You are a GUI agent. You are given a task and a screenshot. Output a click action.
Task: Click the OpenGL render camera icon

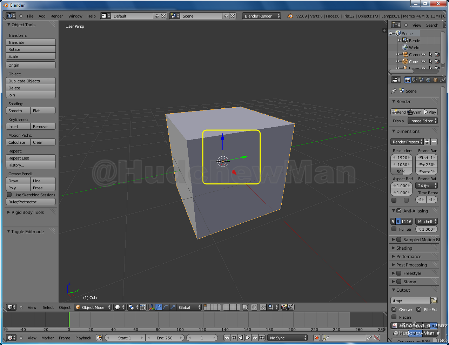283,307
